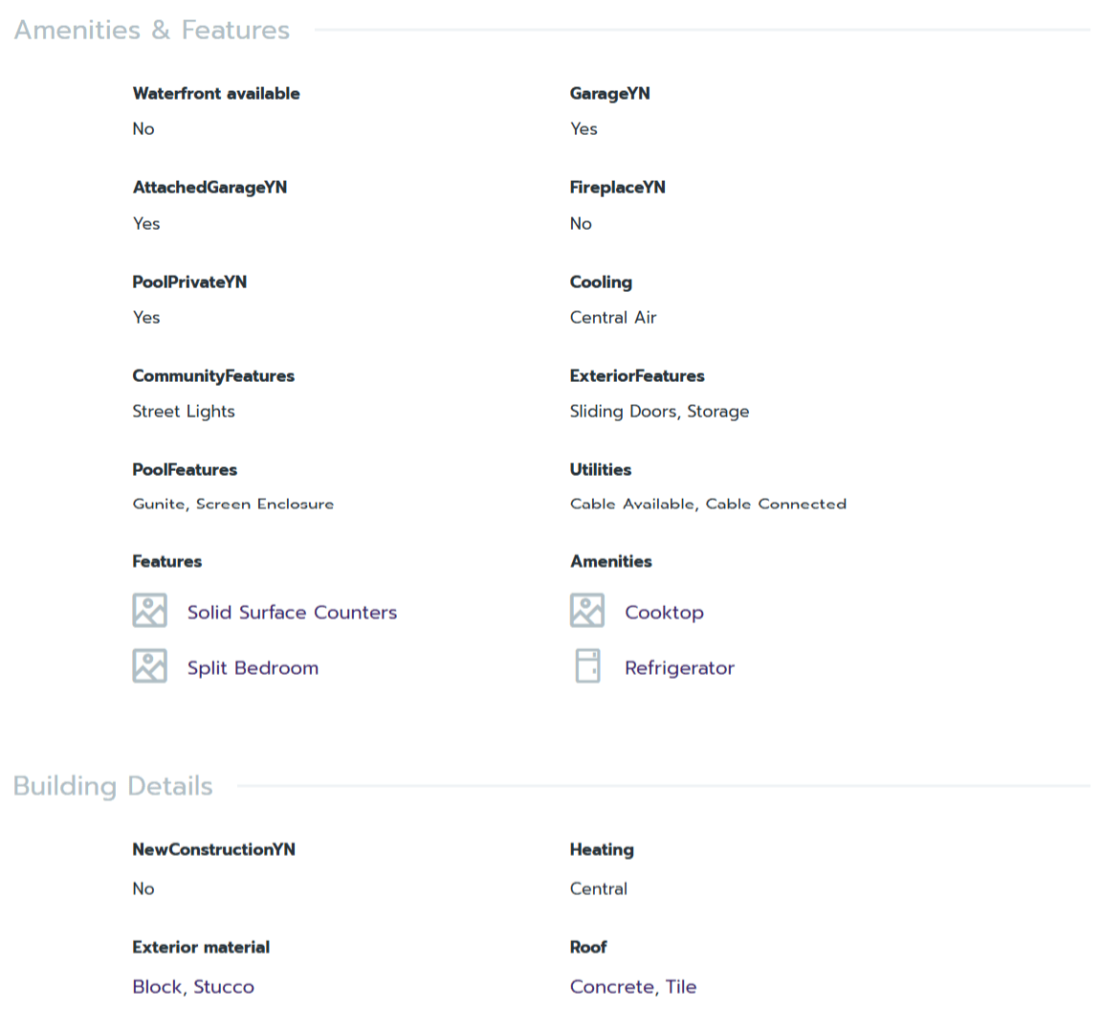Click the Amenities & Features section heading
This screenshot has height=1010, width=1101.
[152, 31]
